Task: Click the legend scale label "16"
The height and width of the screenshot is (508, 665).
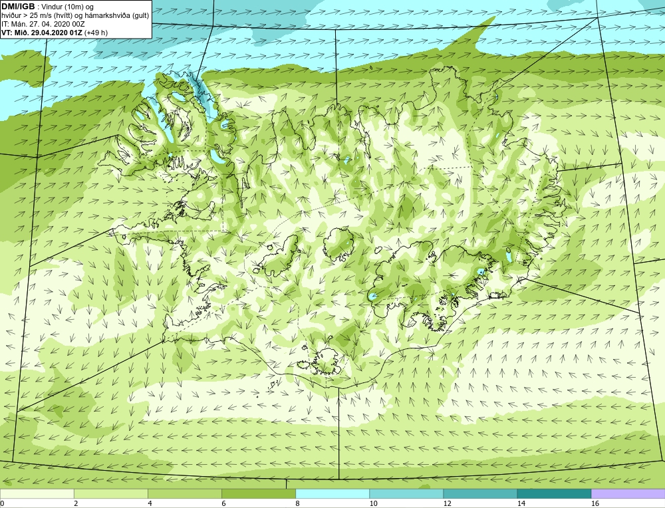Action: point(595,503)
